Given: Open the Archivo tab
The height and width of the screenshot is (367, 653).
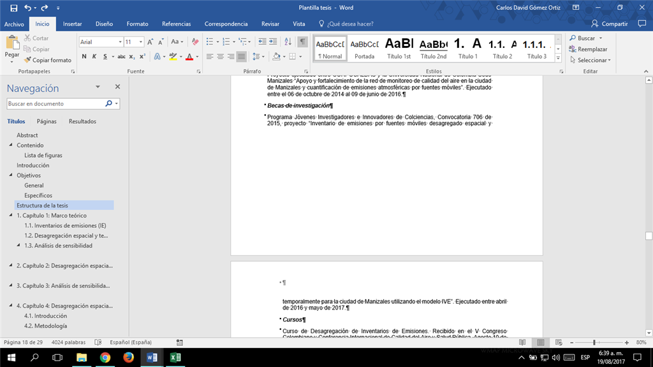Looking at the screenshot, I should pyautogui.click(x=14, y=24).
